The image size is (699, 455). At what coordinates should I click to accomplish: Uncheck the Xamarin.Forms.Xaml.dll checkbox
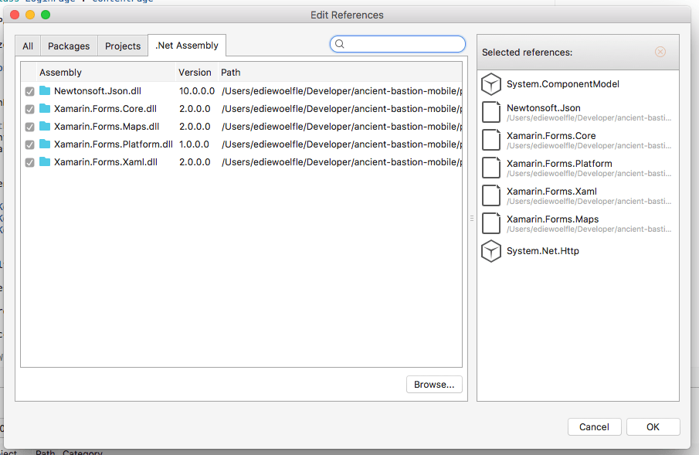click(30, 163)
